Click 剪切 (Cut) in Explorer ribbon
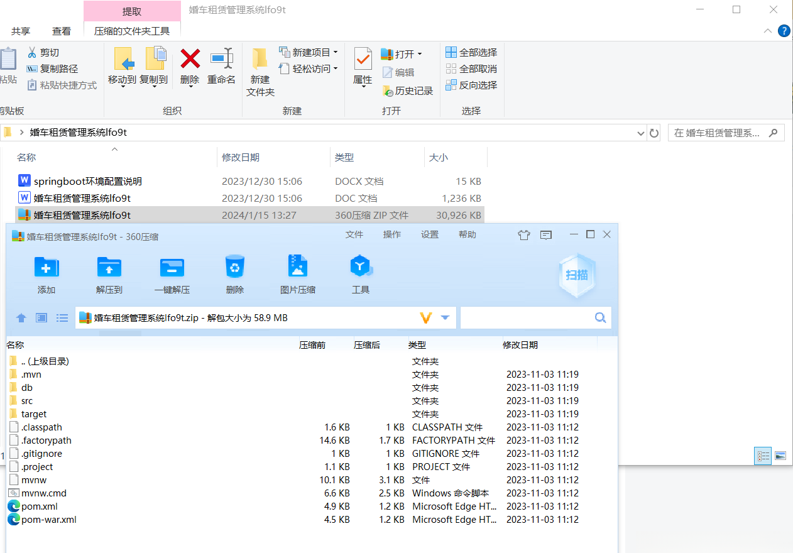The image size is (793, 553). [x=43, y=53]
